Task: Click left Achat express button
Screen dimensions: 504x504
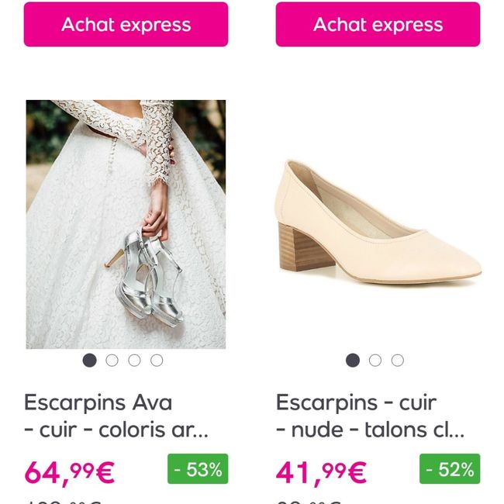Action: pos(126,25)
